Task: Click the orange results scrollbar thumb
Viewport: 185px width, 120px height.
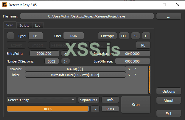Action: point(149,80)
